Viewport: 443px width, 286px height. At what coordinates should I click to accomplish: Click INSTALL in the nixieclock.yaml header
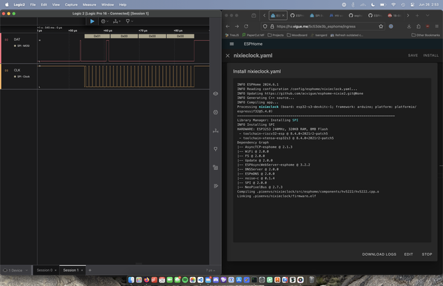tap(431, 56)
